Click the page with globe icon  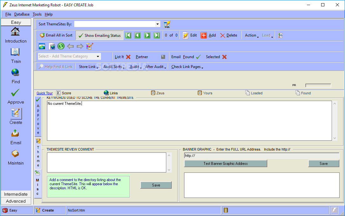click(x=52, y=46)
